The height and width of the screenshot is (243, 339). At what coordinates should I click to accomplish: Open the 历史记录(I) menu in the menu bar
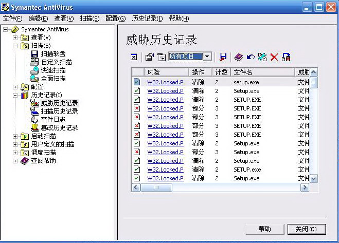[x=147, y=18]
